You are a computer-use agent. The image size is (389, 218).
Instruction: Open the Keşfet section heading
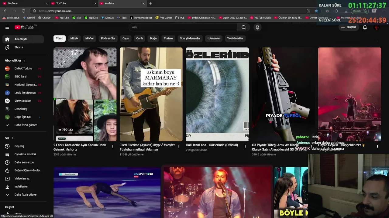tap(9, 207)
